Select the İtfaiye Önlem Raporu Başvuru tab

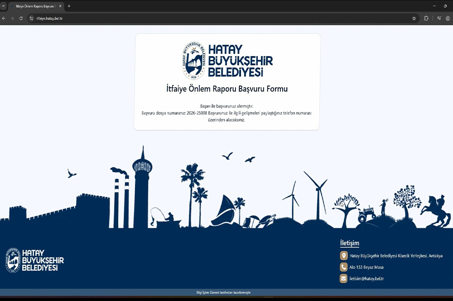coord(35,6)
